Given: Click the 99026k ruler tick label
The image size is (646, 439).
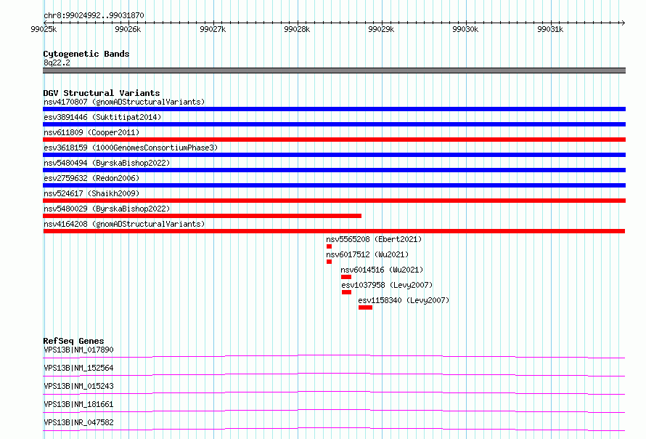Looking at the screenshot, I should pyautogui.click(x=128, y=29).
